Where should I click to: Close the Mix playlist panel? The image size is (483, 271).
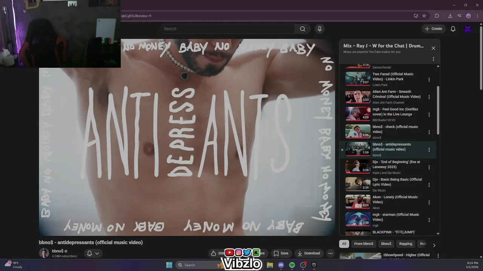[x=433, y=48]
